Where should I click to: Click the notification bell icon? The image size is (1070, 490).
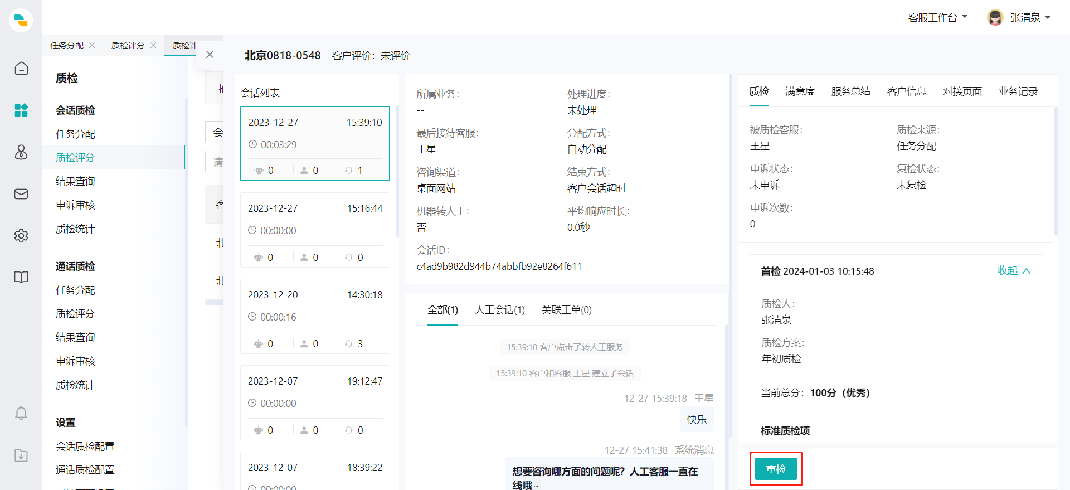pyautogui.click(x=21, y=413)
